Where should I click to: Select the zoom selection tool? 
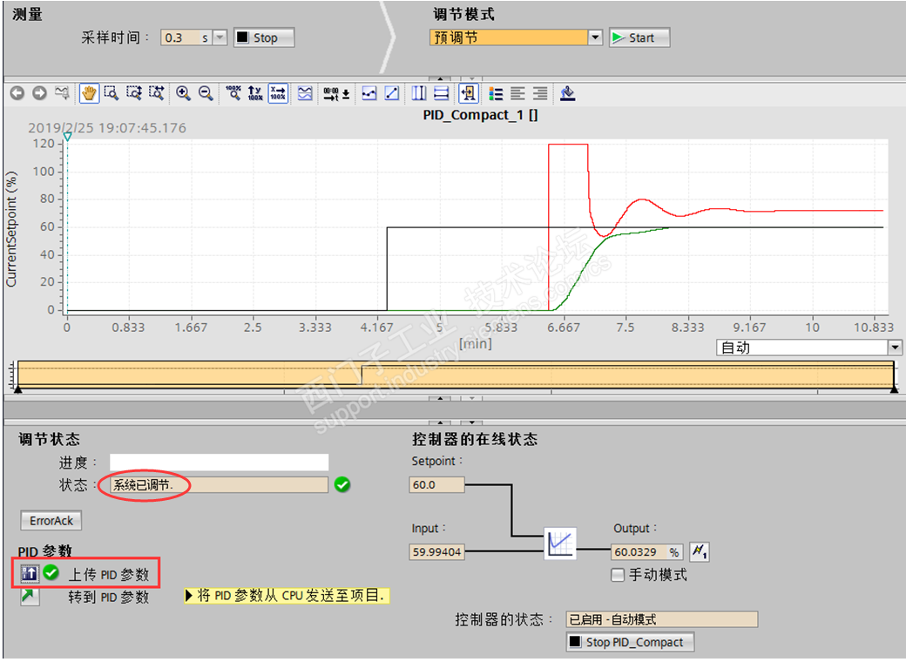click(112, 93)
